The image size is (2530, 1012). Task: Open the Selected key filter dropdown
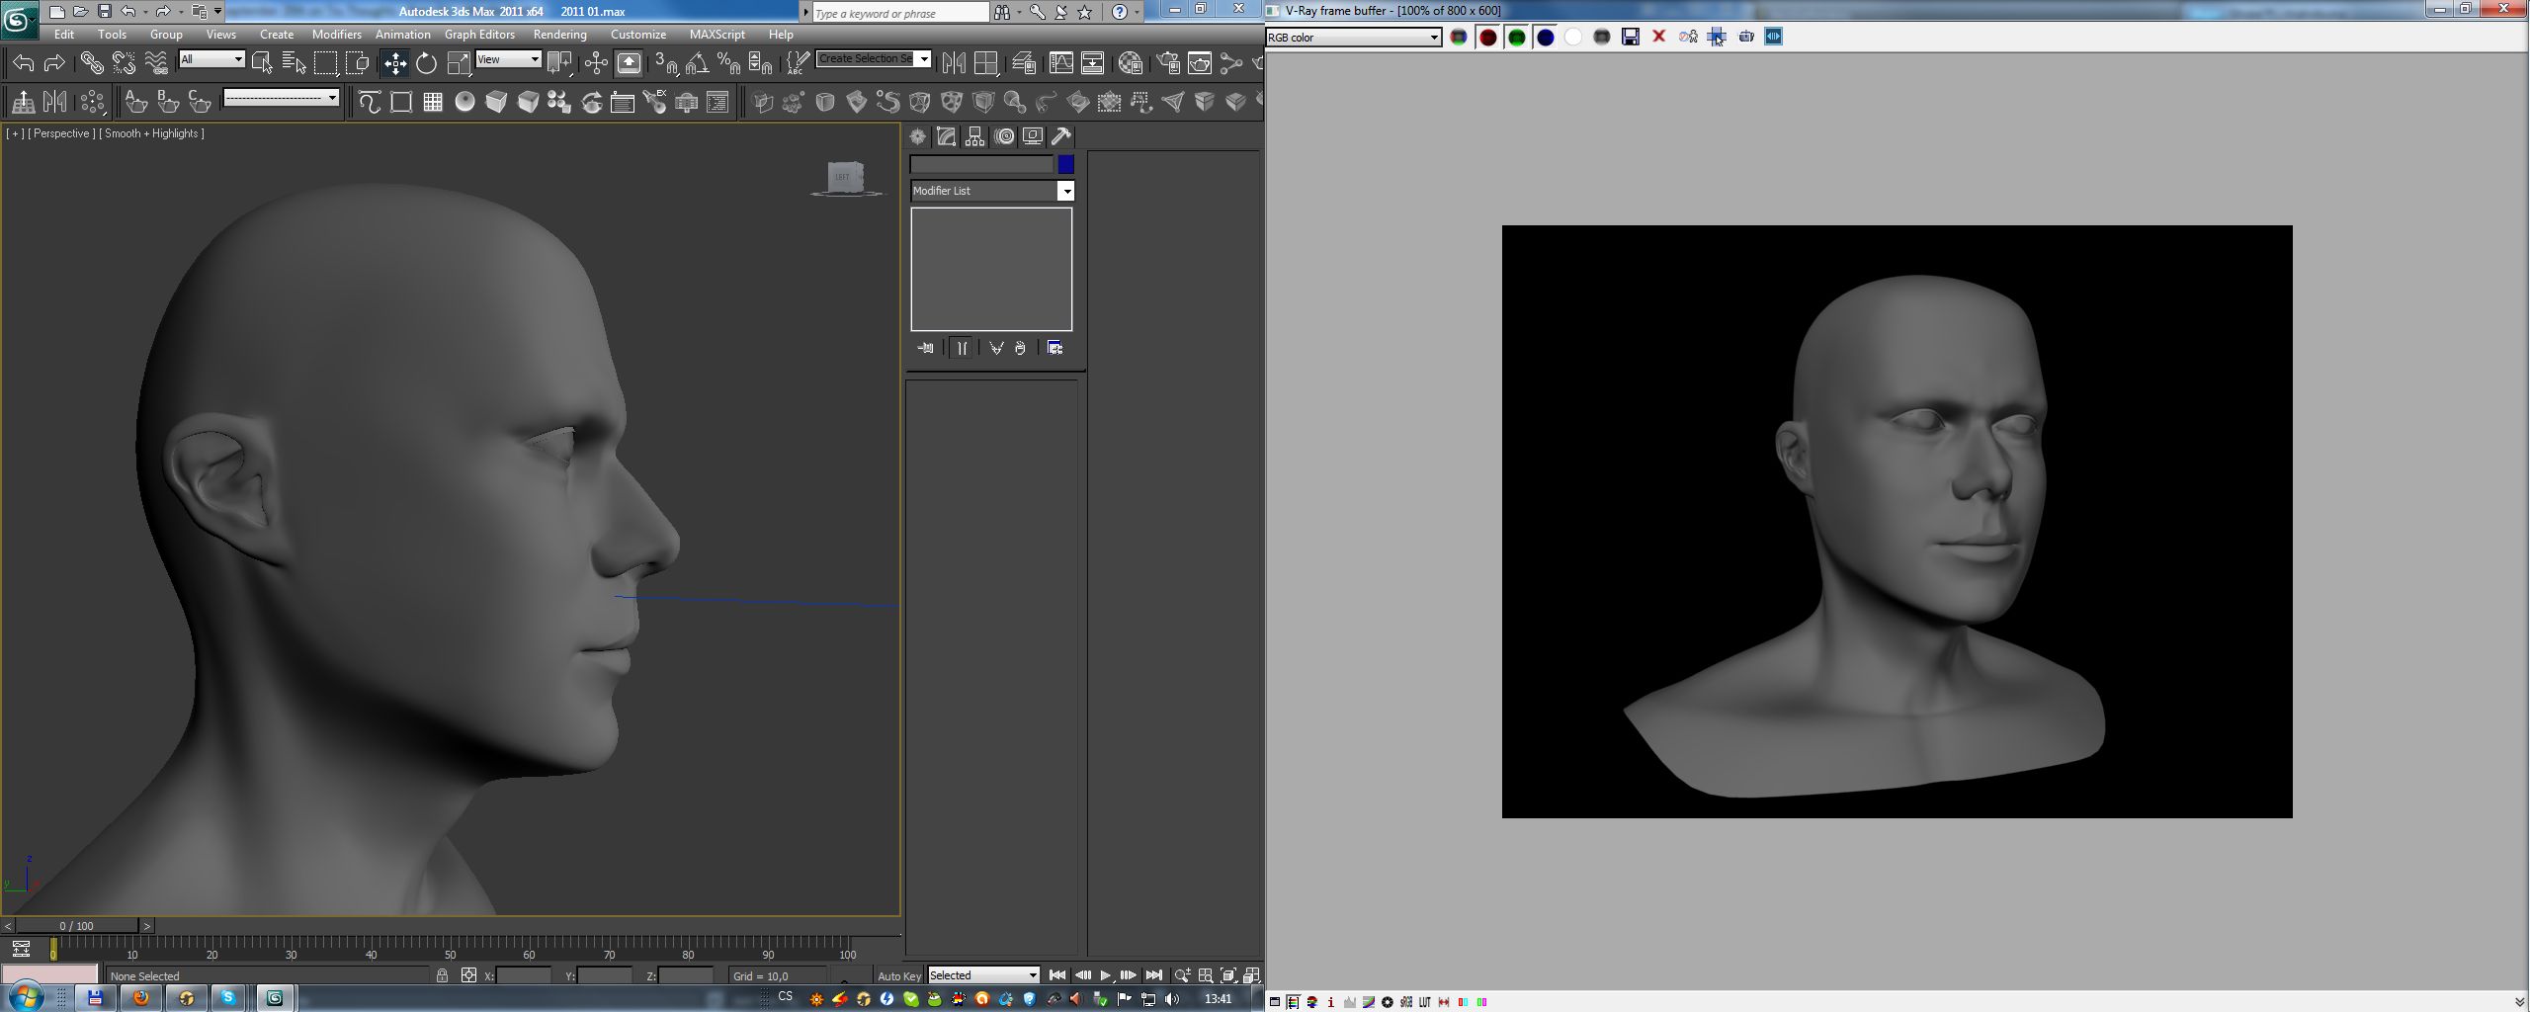tap(983, 975)
